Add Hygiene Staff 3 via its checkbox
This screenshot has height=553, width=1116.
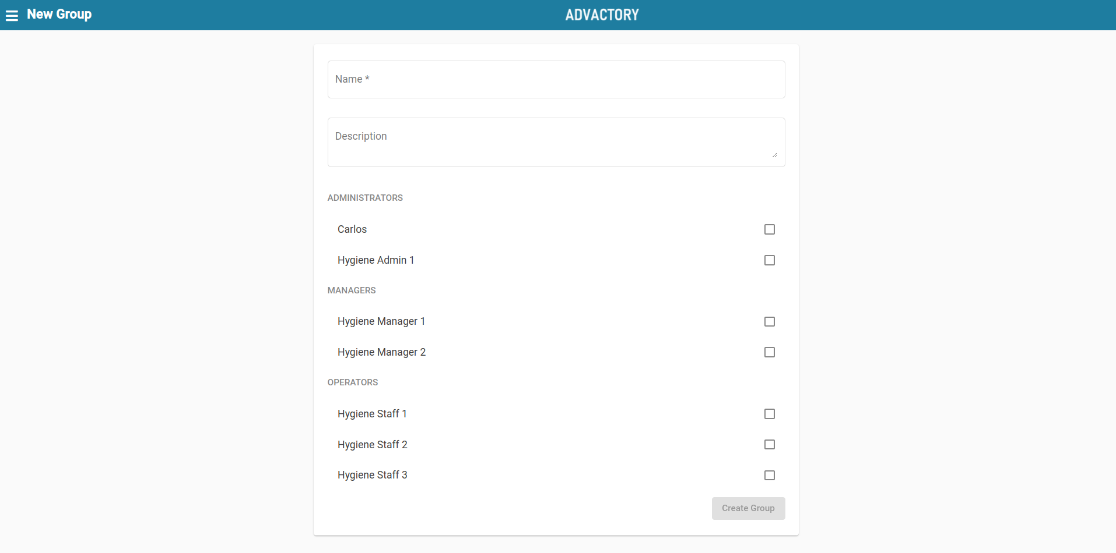click(770, 476)
